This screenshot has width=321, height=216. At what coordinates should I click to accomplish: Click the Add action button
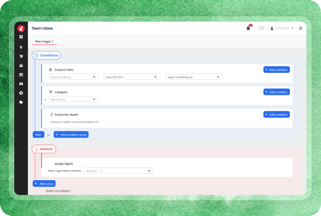click(x=44, y=183)
